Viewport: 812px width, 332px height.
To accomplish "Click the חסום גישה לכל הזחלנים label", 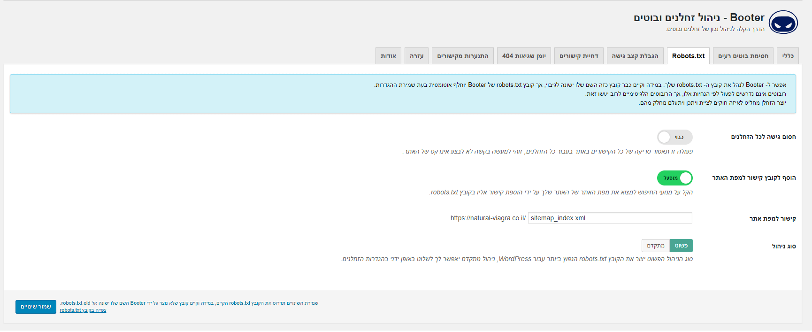I will (763, 137).
